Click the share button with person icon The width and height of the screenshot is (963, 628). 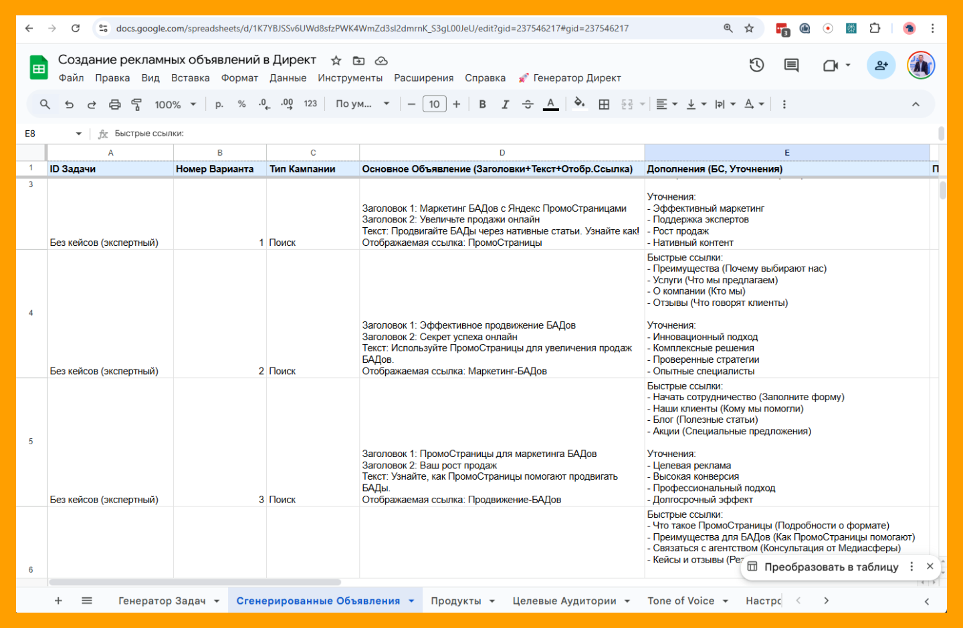[x=881, y=65]
